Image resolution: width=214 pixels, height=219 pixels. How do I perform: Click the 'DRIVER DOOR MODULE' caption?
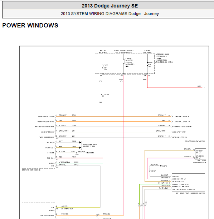pyautogui.click(x=31, y=170)
